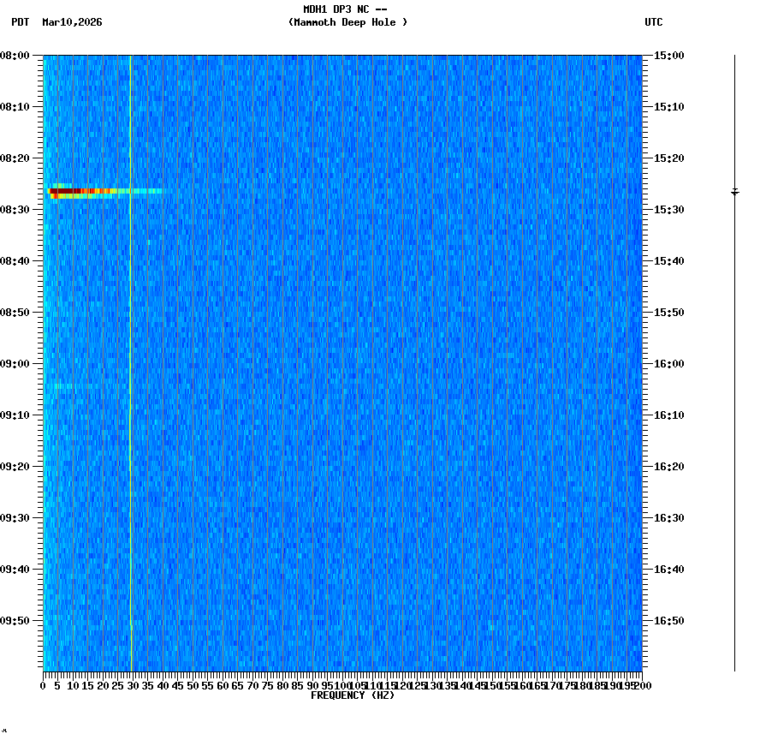Click the Mar10,2026 date label

click(72, 23)
